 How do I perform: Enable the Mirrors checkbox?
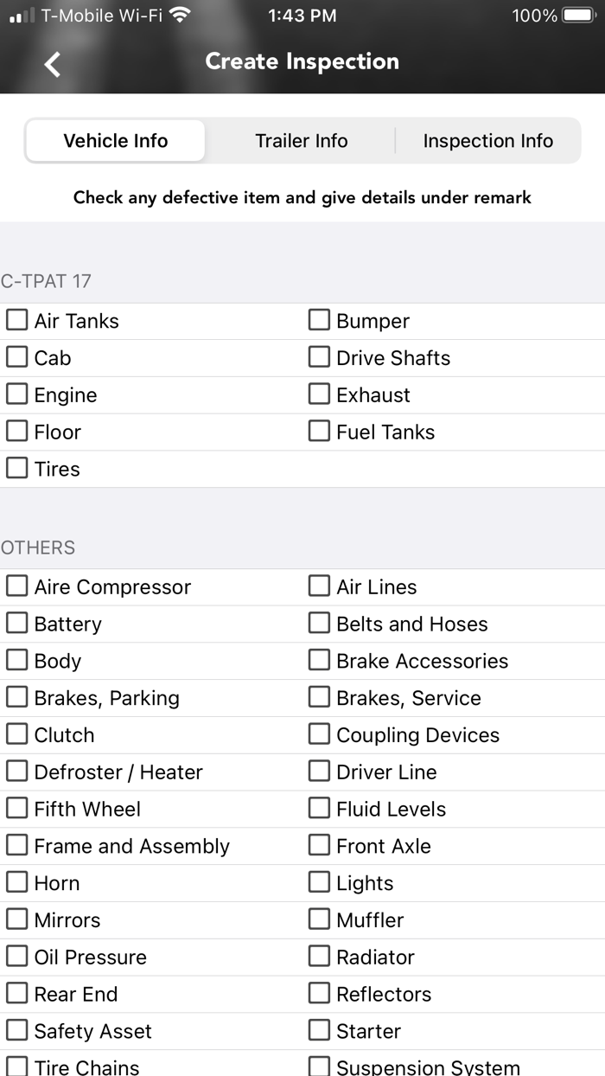(x=16, y=919)
